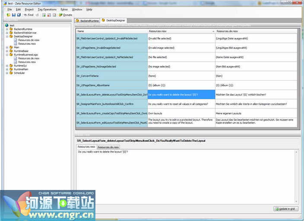Click the blue floppy disk Save icon
This screenshot has height=221, width=304.
13,15
